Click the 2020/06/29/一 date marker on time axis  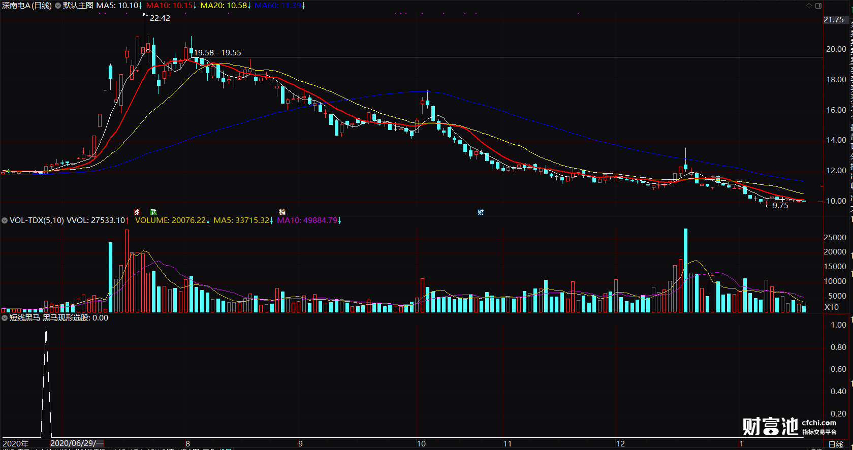pos(77,443)
